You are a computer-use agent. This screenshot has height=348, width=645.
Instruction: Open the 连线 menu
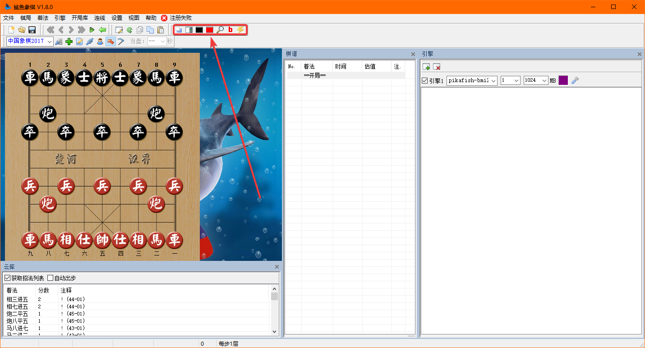[100, 18]
